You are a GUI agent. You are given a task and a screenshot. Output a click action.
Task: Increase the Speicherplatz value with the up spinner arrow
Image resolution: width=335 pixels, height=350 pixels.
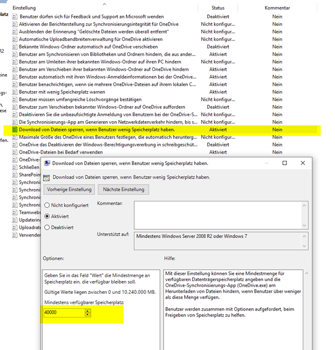click(88, 311)
